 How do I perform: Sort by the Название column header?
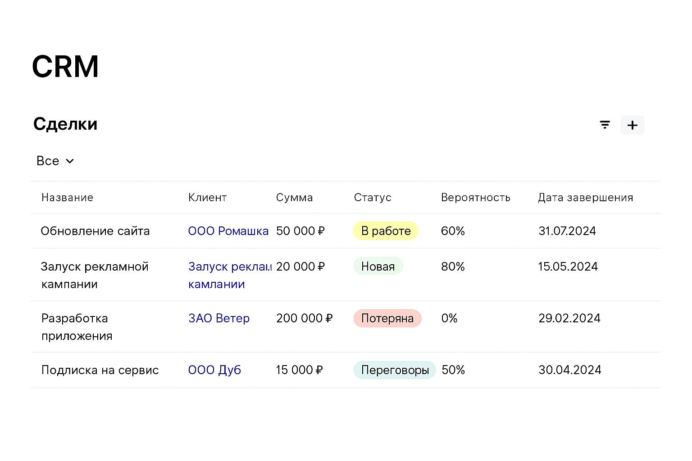[x=67, y=197]
